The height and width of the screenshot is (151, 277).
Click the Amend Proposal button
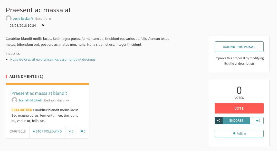pyautogui.click(x=239, y=47)
